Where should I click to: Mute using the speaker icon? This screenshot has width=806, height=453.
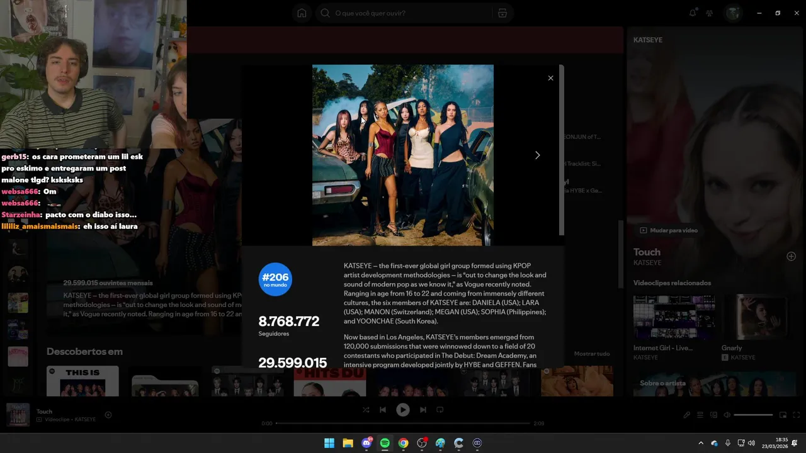pyautogui.click(x=727, y=415)
